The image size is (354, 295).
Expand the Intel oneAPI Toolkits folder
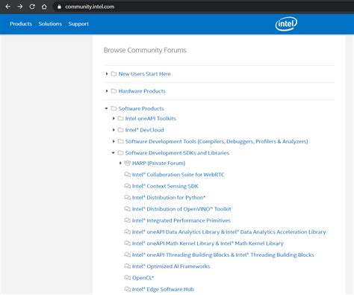114,118
